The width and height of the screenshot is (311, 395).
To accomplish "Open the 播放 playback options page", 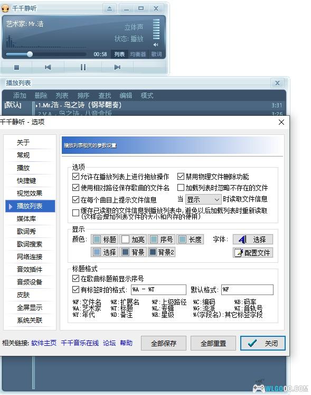I will (23, 168).
